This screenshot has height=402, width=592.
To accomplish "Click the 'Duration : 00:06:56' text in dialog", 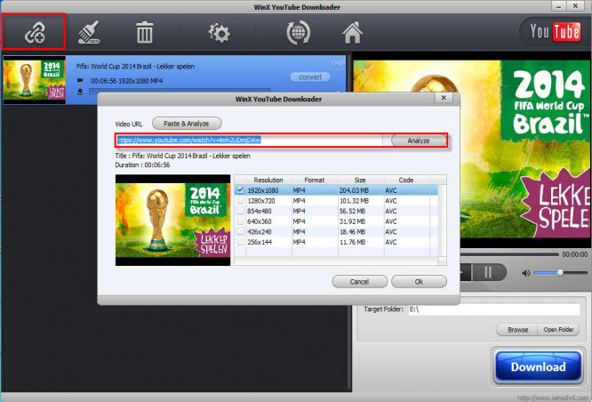I will pos(142,165).
